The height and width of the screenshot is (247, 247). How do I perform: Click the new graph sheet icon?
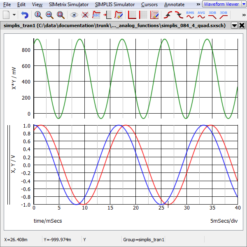[6, 15]
